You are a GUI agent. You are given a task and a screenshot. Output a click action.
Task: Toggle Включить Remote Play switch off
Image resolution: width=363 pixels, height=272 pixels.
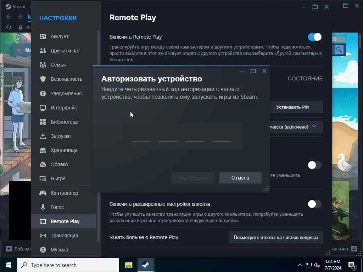click(x=315, y=37)
